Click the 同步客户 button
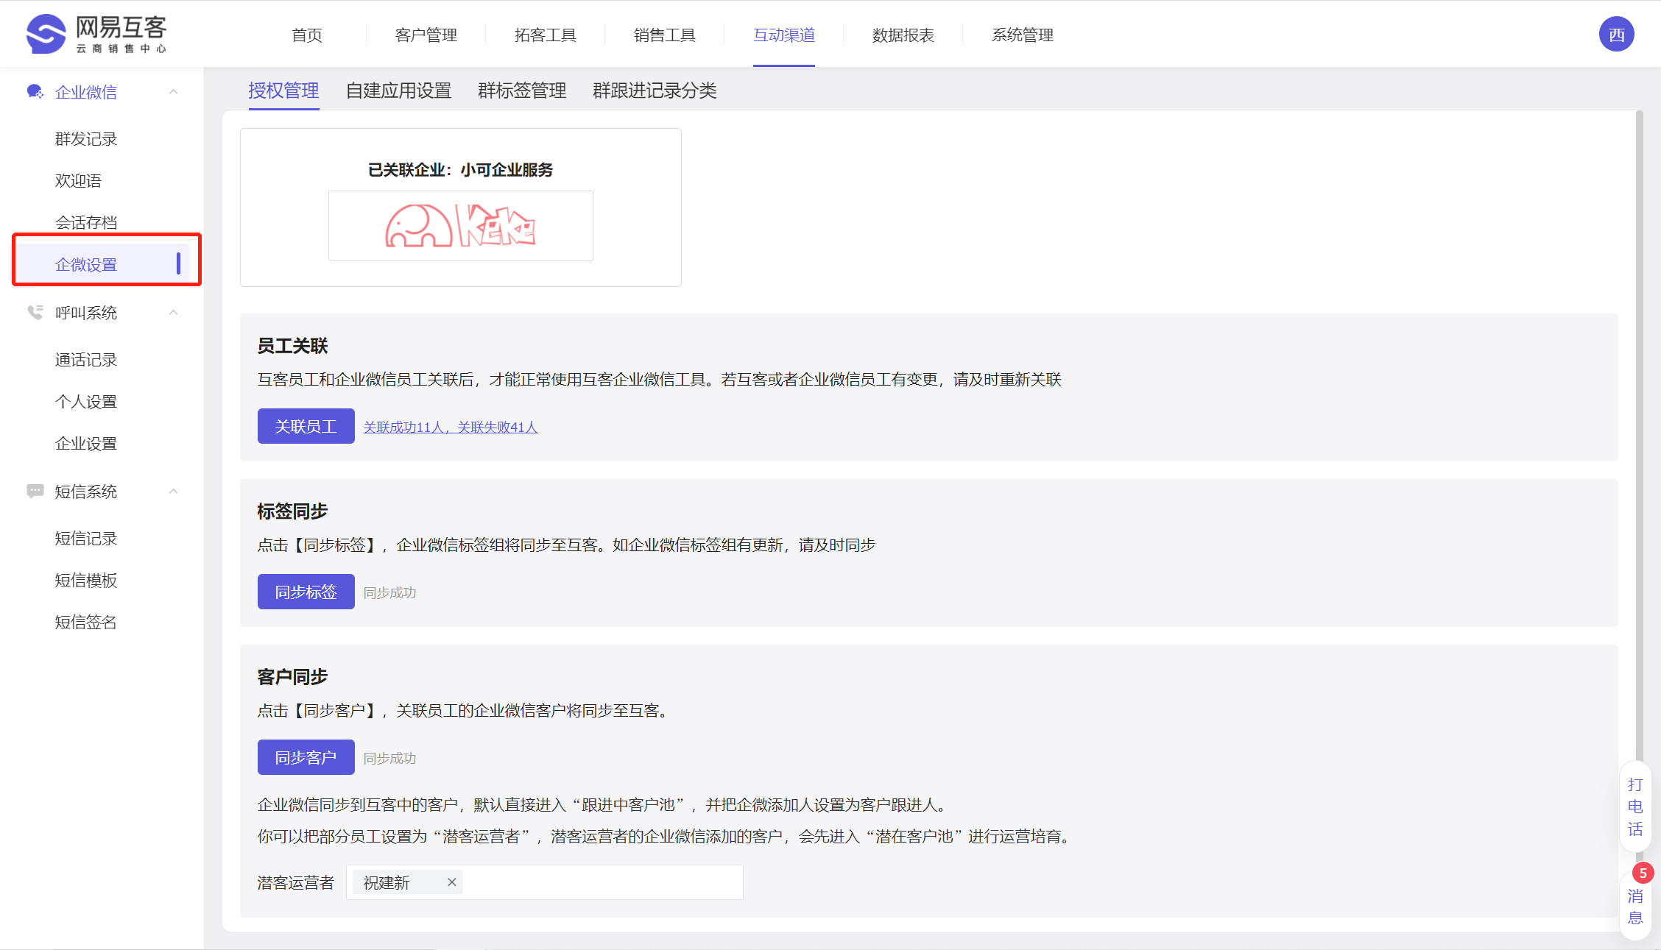Image resolution: width=1661 pixels, height=950 pixels. click(306, 757)
